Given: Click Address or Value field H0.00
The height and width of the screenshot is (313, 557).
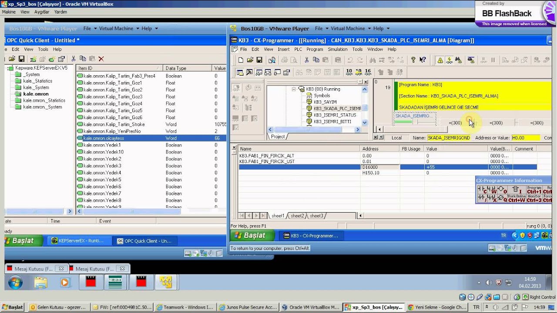Looking at the screenshot, I should (526, 138).
